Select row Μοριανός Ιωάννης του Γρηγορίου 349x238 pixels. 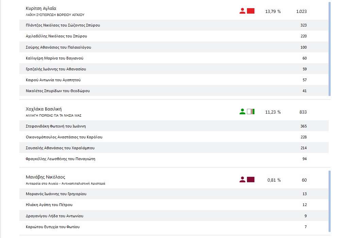coord(56,194)
